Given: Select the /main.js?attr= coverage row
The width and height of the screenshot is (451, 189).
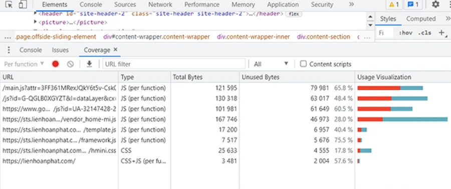Looking at the screenshot, I should click(x=225, y=88).
